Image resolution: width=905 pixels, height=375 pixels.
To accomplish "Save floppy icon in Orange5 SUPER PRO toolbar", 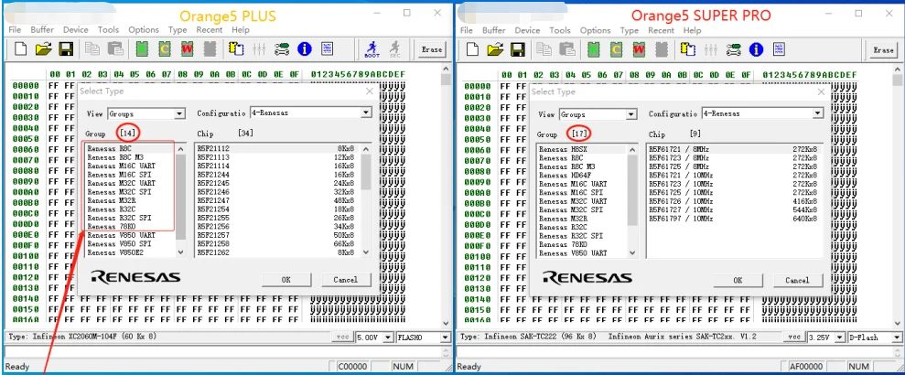I will pos(518,49).
